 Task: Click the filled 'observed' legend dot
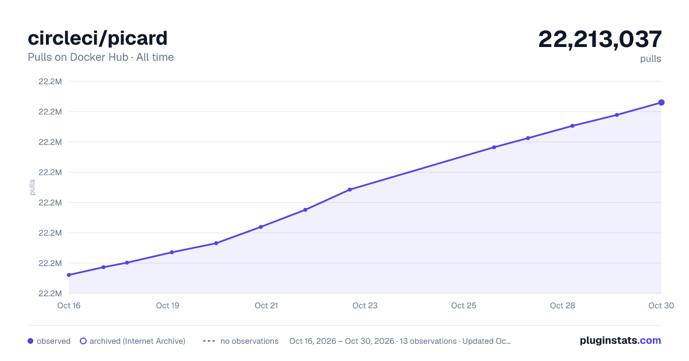pyautogui.click(x=30, y=341)
